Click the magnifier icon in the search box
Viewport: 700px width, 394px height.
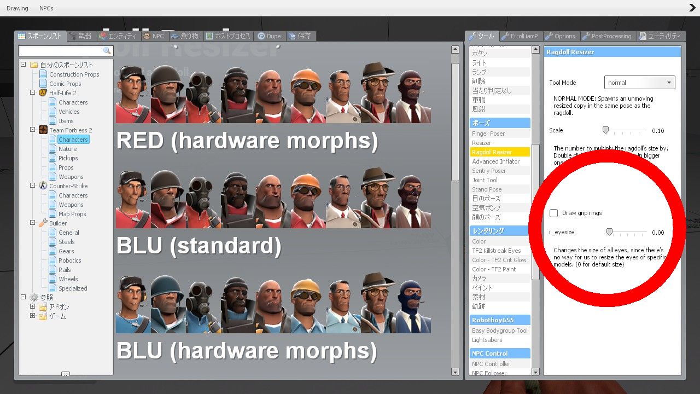pos(107,50)
